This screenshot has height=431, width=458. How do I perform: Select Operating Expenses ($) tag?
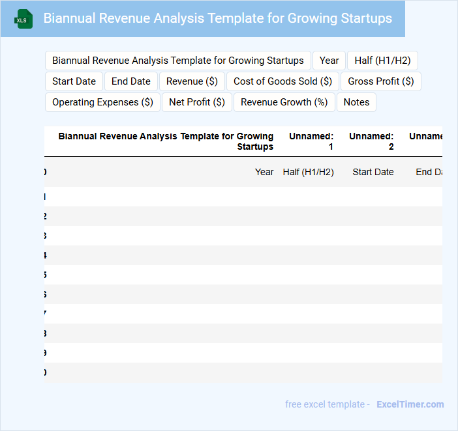tap(102, 102)
